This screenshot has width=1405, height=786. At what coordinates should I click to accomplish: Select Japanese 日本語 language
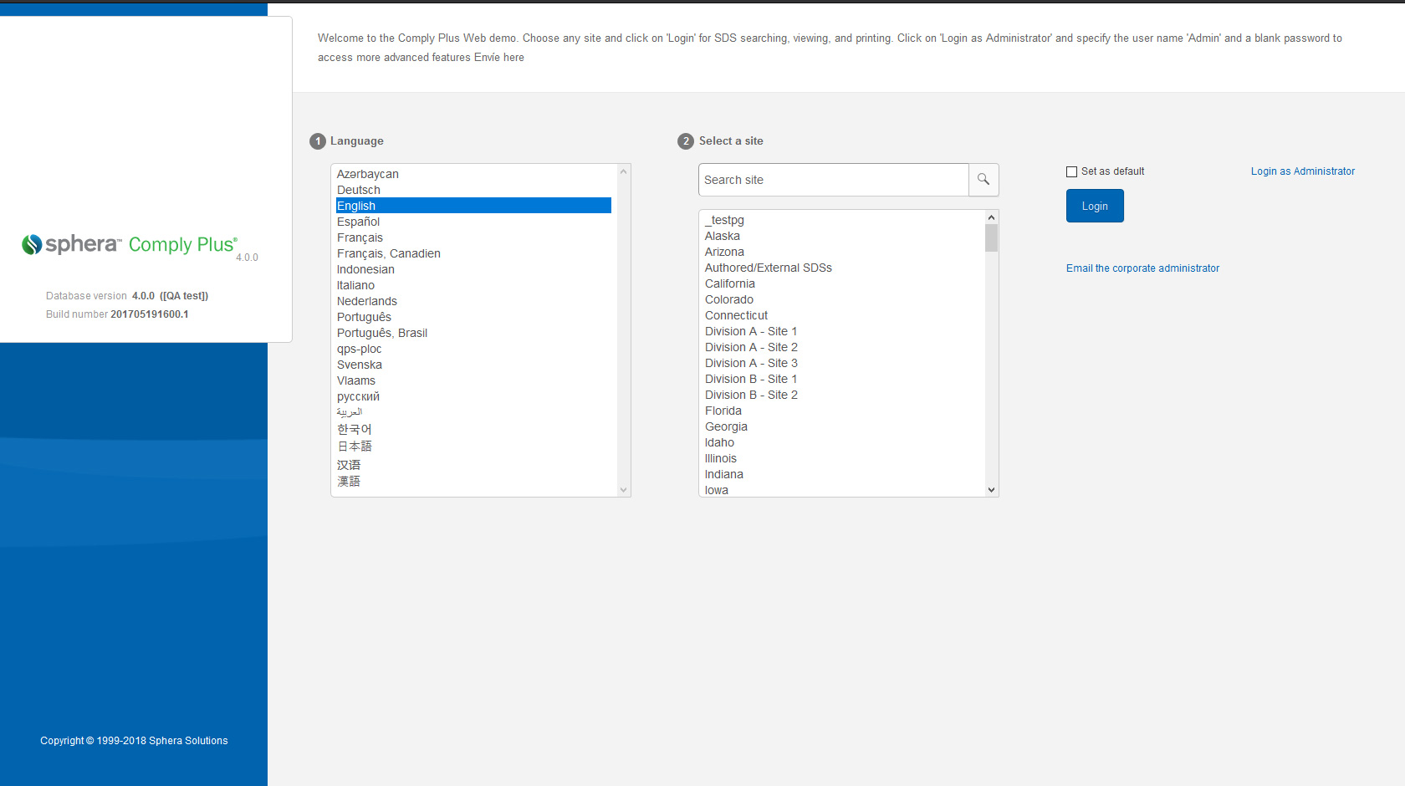tap(473, 447)
